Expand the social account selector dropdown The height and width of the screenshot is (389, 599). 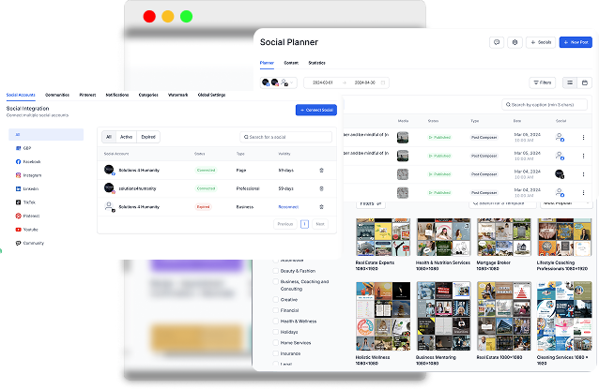(279, 82)
